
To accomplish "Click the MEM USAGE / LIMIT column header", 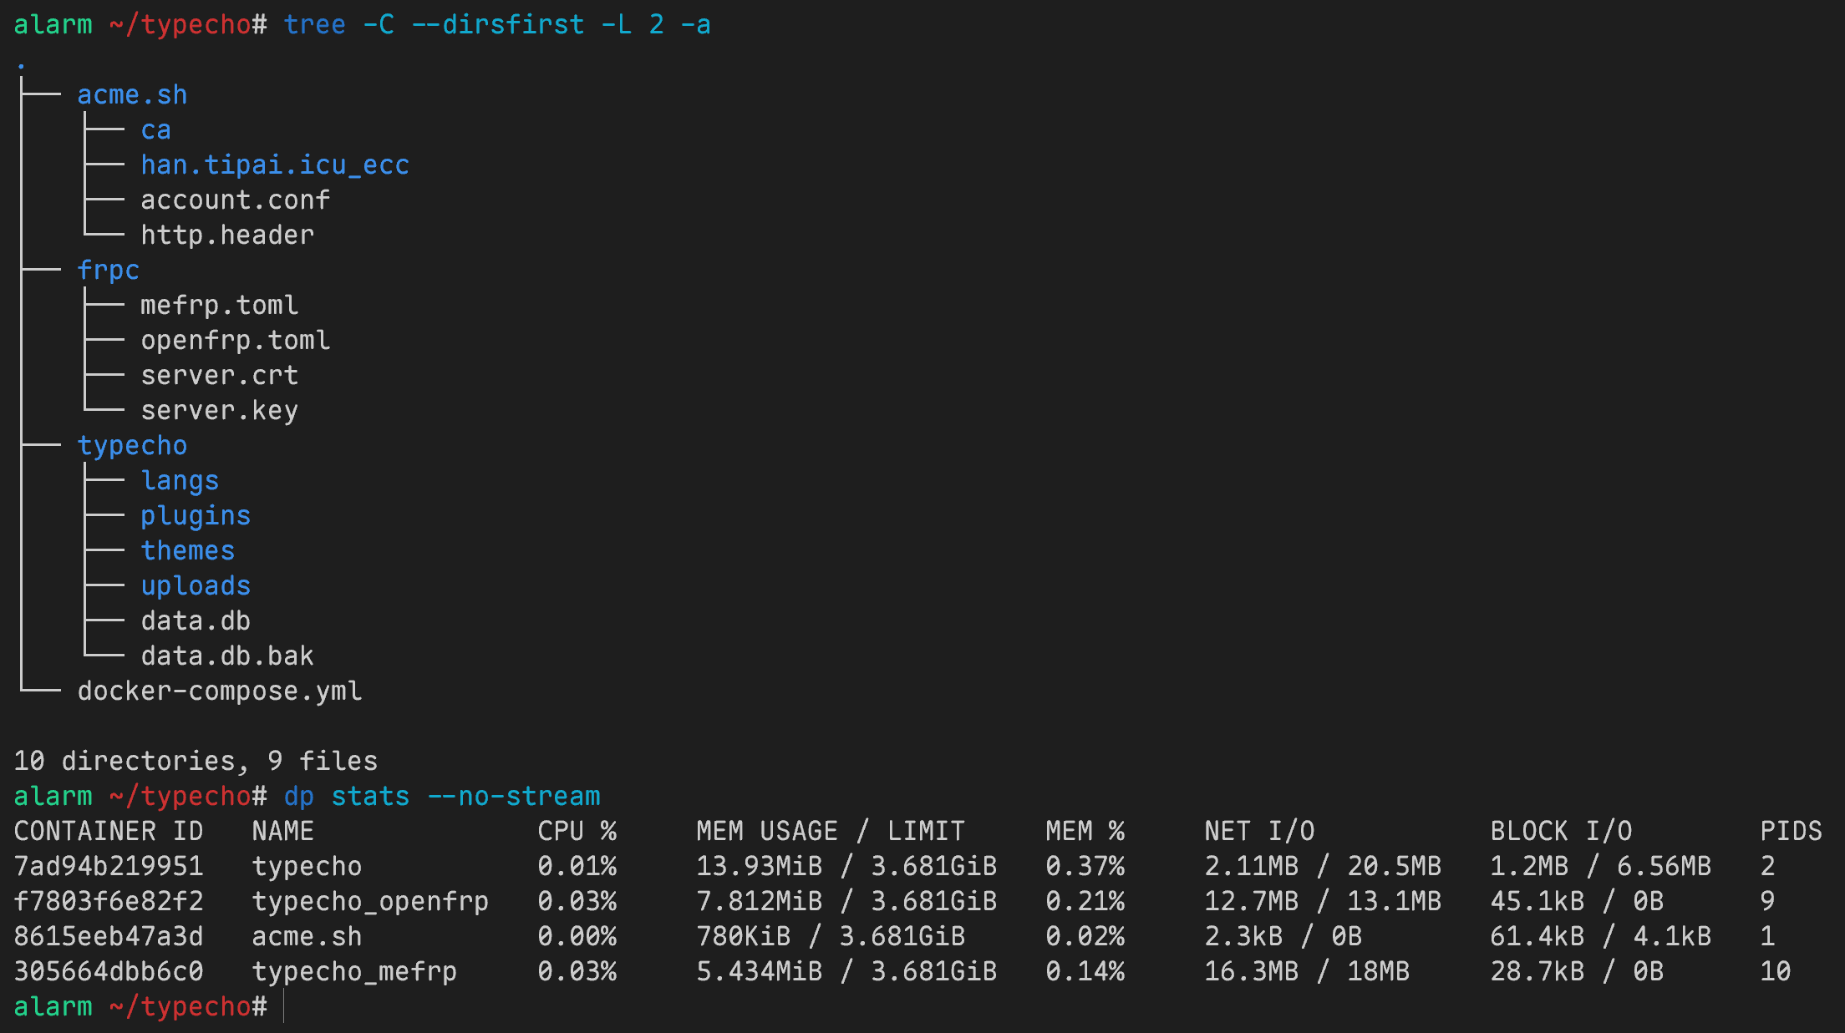I will tap(831, 832).
